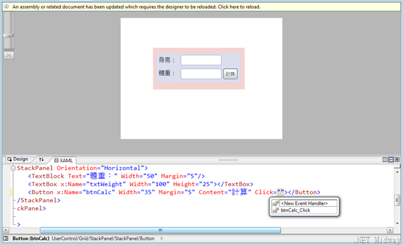Place cursor inside the Click="" attribute value
403x245 pixels.
tap(280, 192)
